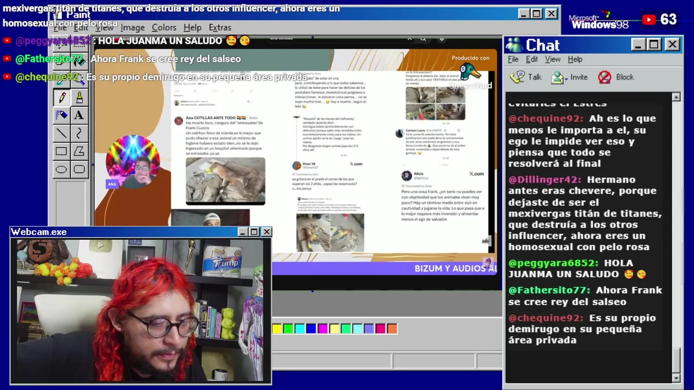Click the X.com label beside Alicia's tweet
Viewport: 694px width, 390px height.
click(476, 174)
